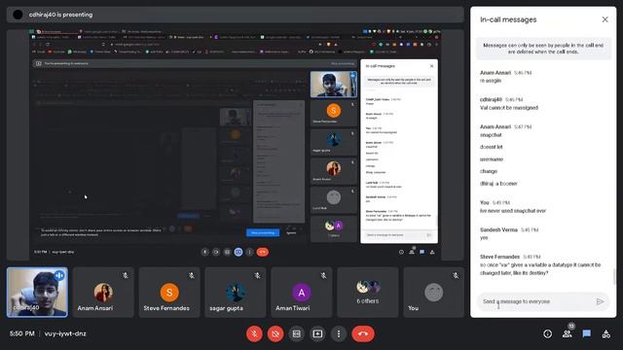Click the Present now screen share button
Image resolution: width=623 pixels, height=350 pixels.
point(317,333)
